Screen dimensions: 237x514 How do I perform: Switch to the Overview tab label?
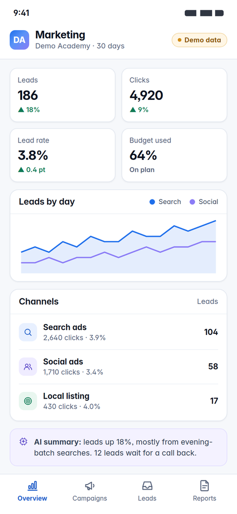(33, 498)
